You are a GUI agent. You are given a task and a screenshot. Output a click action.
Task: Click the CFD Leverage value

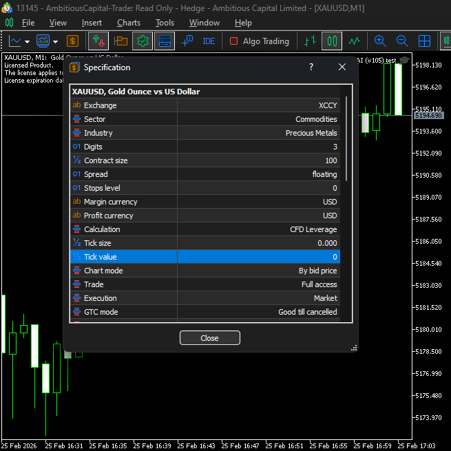(x=313, y=229)
